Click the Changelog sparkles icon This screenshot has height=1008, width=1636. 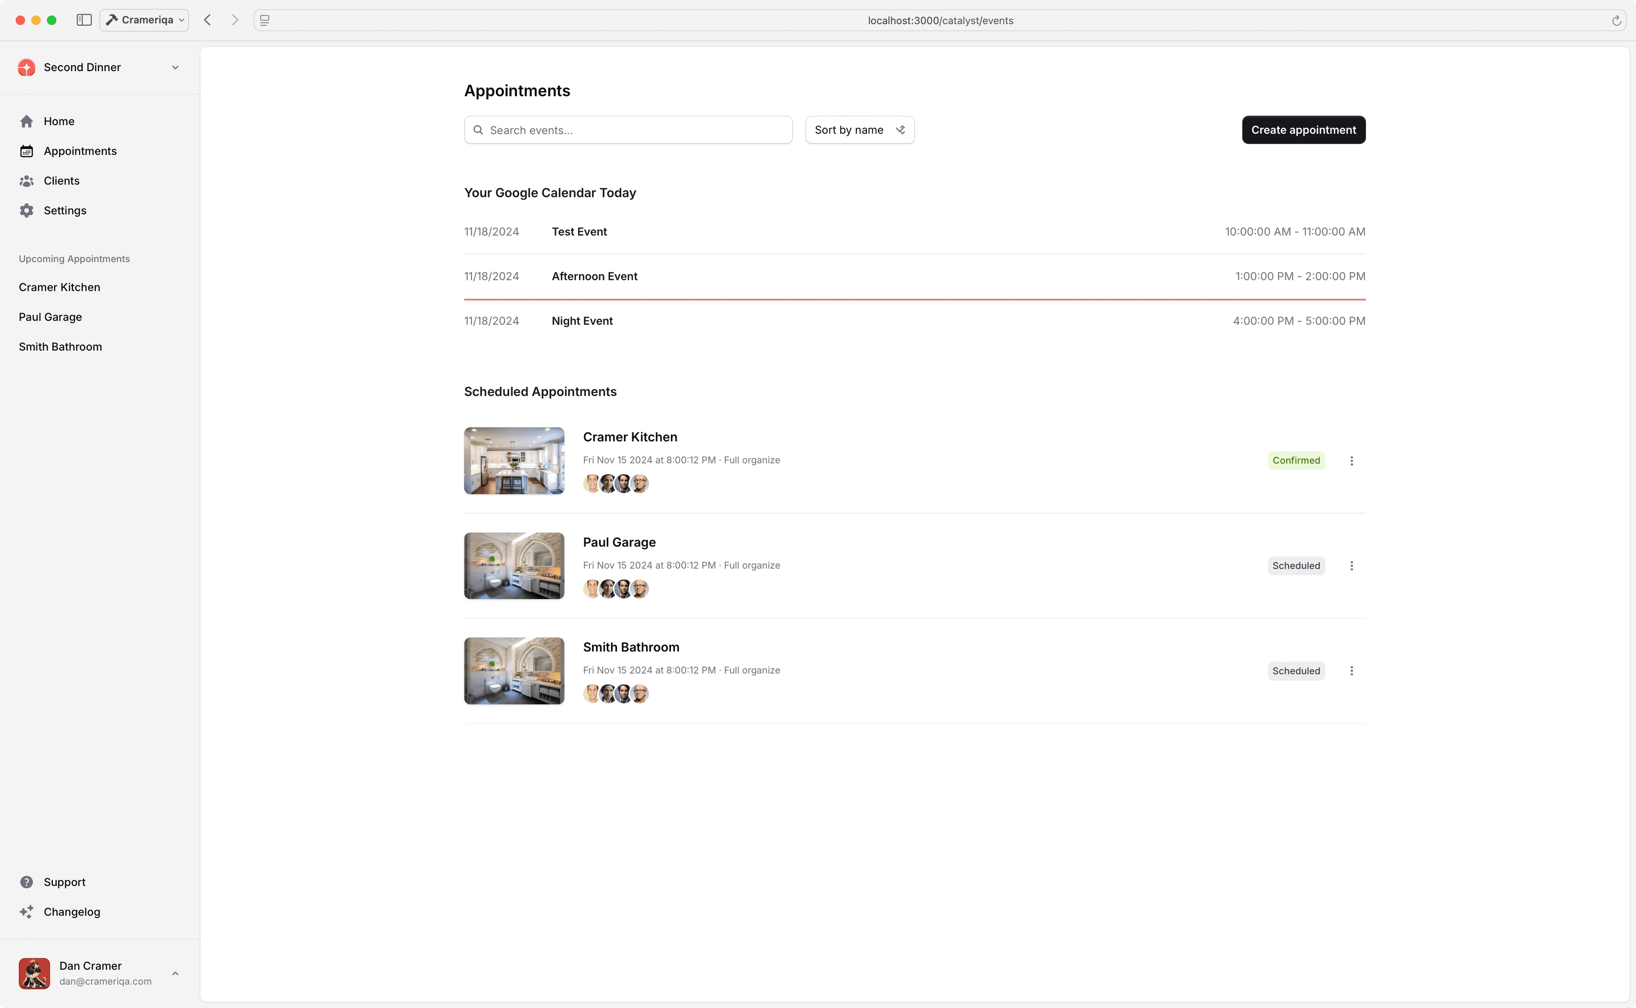click(27, 912)
